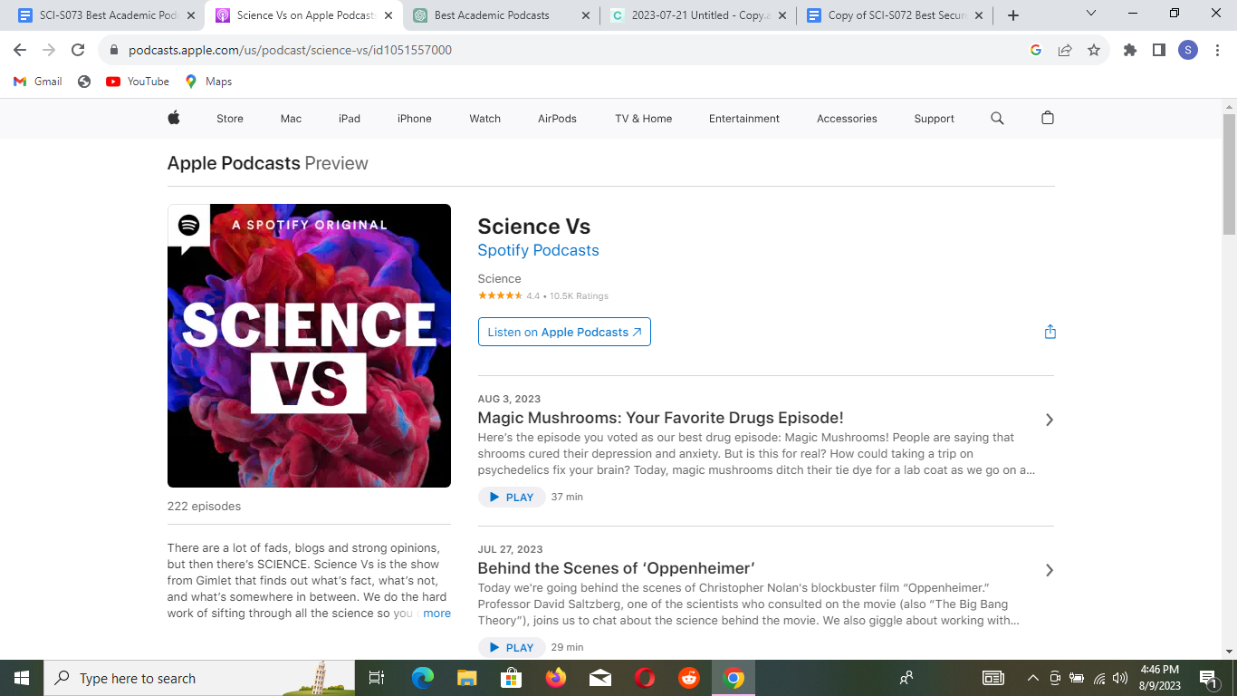Click the shopping bag icon
The image size is (1237, 696).
coord(1047,118)
